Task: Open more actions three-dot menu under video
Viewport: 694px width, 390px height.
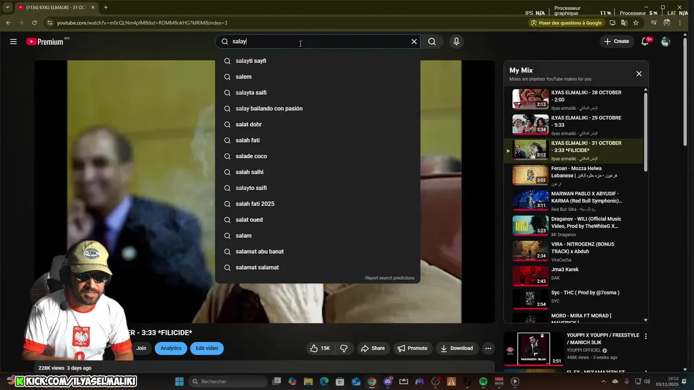Action: tap(489, 348)
